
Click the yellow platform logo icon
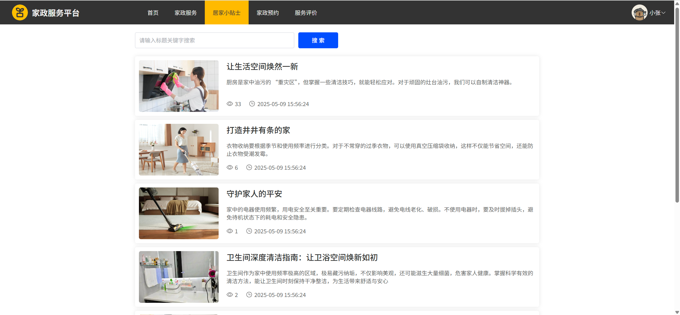20,12
